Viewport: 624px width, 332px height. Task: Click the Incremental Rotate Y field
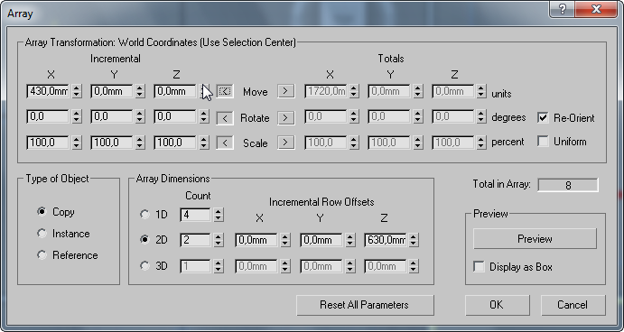tap(112, 117)
